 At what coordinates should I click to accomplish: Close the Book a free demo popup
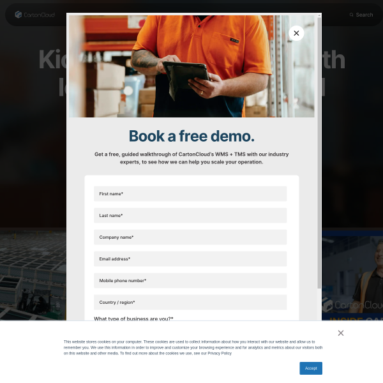296,33
